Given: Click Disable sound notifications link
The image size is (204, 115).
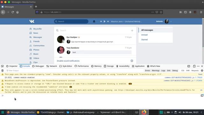Looking at the screenshot, I should pos(68,61).
